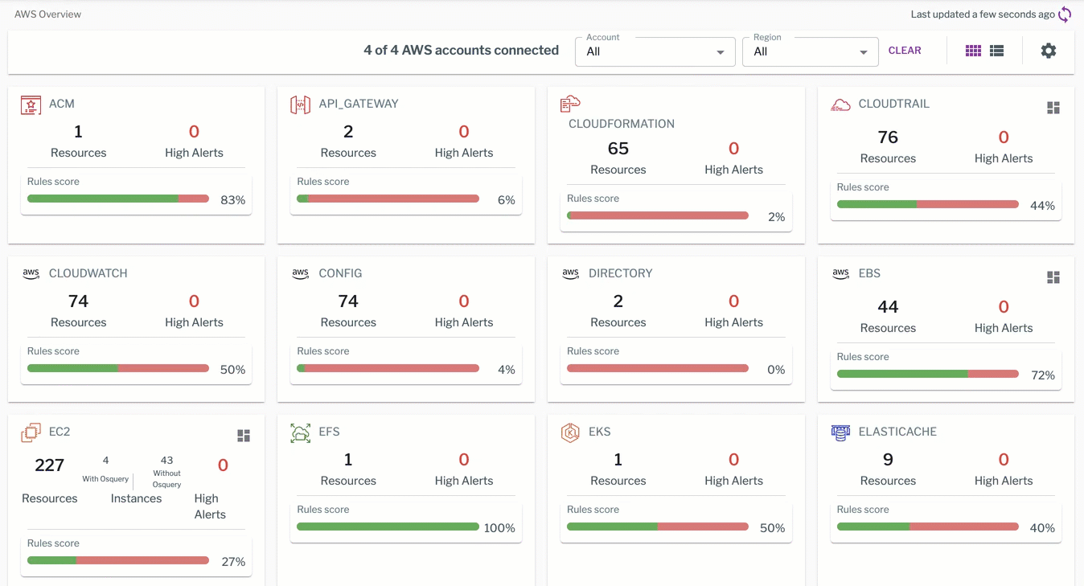The width and height of the screenshot is (1084, 586).
Task: Click the 4 of 4 AWS accounts connected text
Action: (461, 51)
